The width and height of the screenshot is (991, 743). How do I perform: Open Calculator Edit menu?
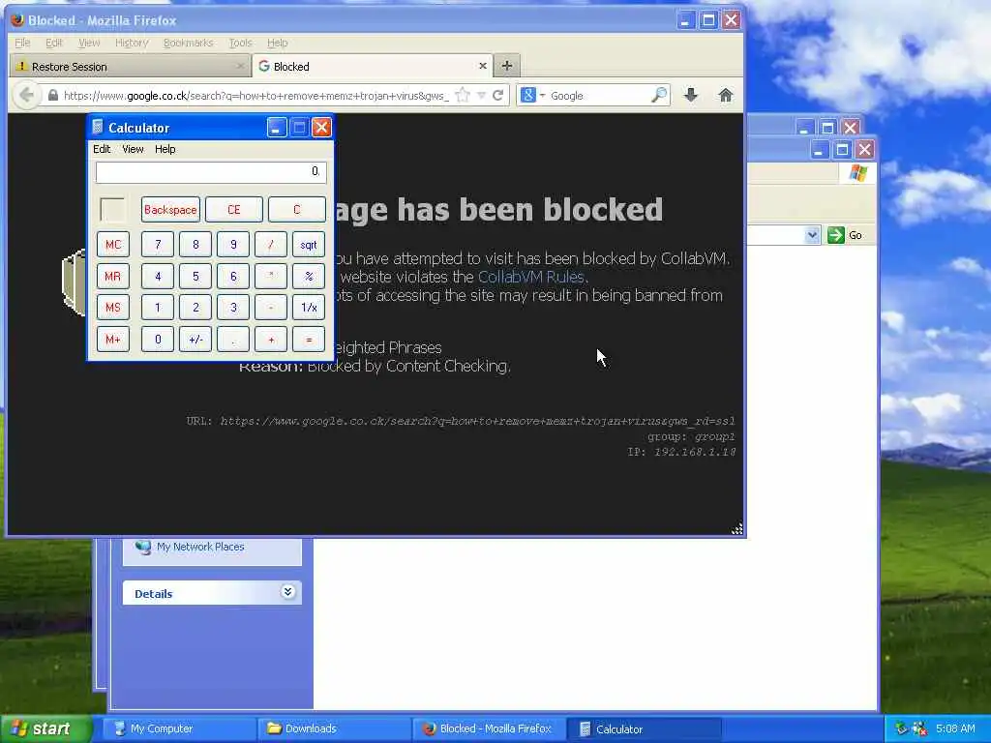coord(102,149)
